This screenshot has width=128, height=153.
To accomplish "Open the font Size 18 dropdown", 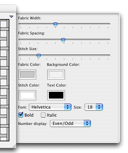I will (x=93, y=107).
